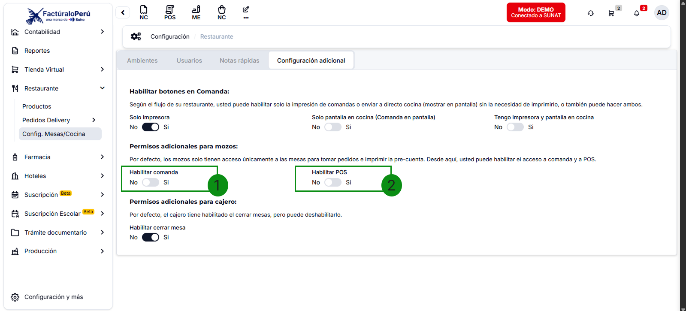Disable the Solo impresora toggle

coord(151,127)
